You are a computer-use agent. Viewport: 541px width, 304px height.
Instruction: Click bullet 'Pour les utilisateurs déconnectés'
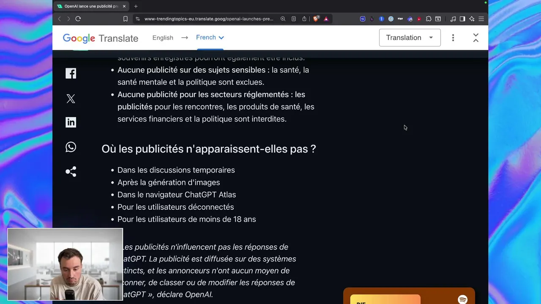(x=175, y=207)
